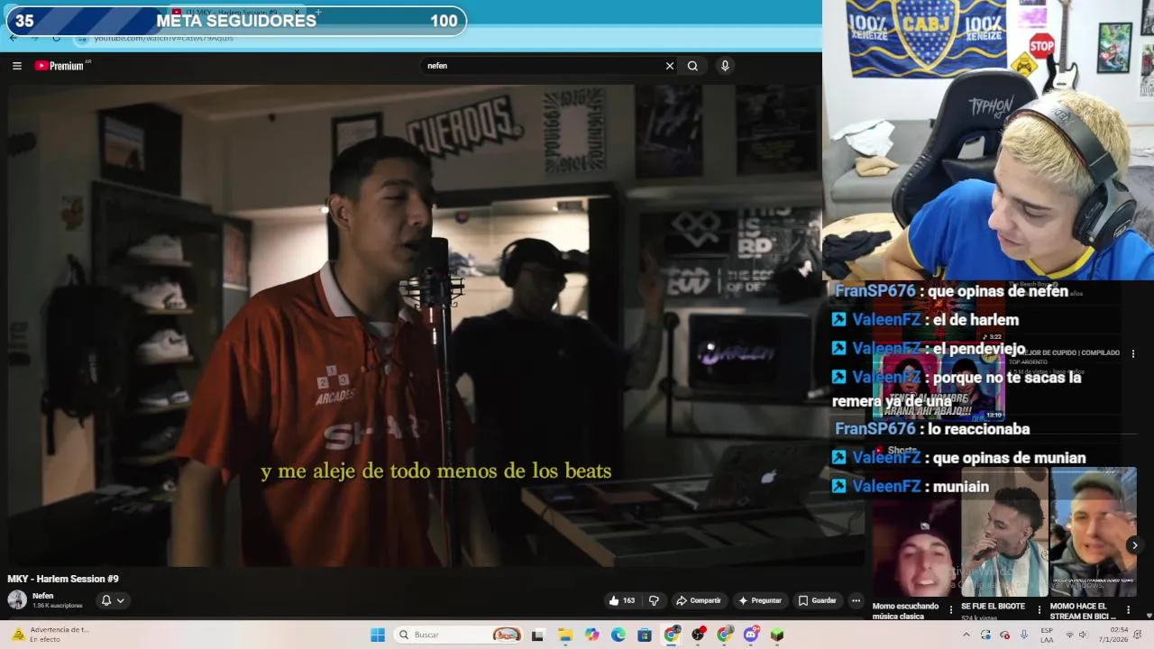Open OBS Studio from taskbar

(698, 635)
